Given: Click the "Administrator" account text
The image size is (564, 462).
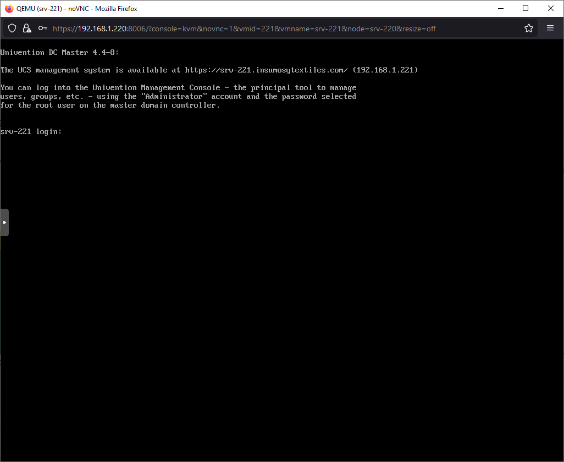Looking at the screenshot, I should click(174, 96).
